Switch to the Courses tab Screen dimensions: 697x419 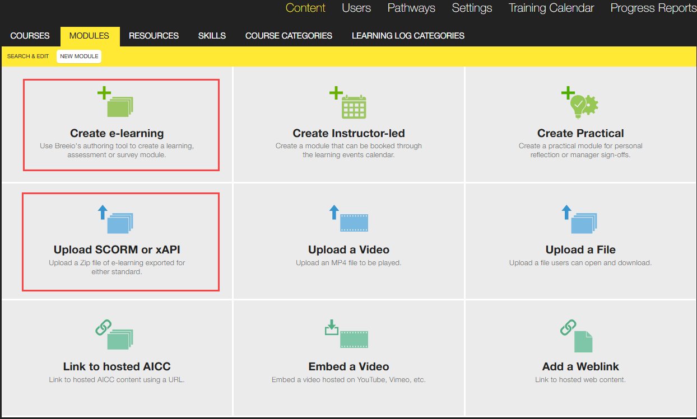coord(30,36)
